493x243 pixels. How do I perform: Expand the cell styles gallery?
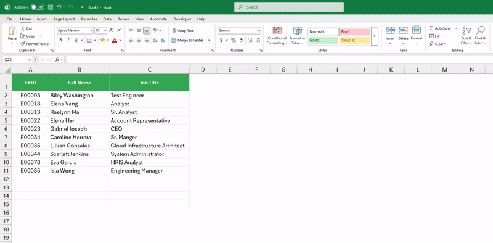tap(375, 36)
